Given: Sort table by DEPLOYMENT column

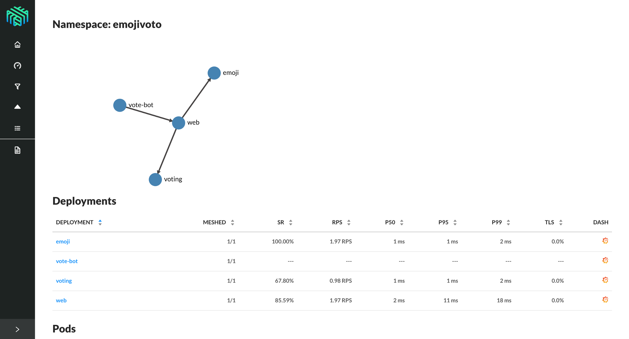Looking at the screenshot, I should point(75,222).
